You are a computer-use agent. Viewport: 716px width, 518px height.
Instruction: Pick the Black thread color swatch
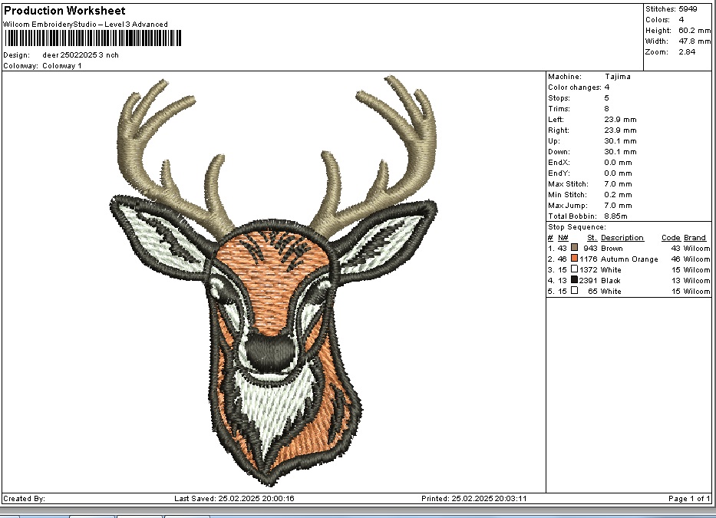pyautogui.click(x=574, y=280)
